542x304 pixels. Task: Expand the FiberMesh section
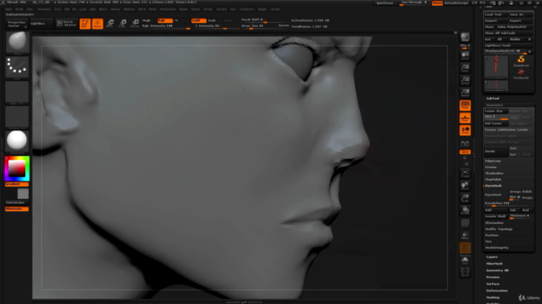pos(495,263)
